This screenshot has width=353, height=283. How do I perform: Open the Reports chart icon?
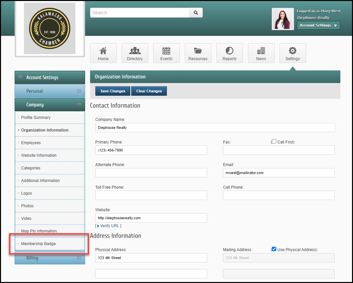[229, 51]
